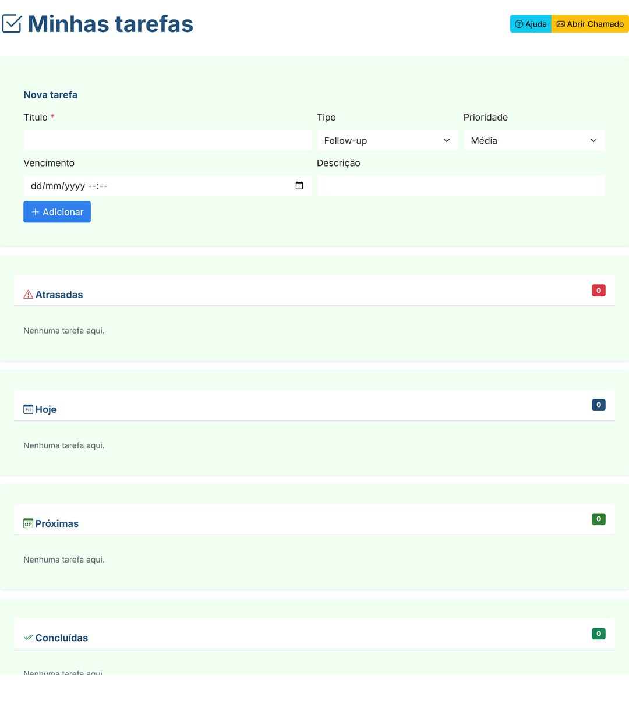Focus the Descrição text field
This screenshot has height=704, width=629.
tap(461, 186)
